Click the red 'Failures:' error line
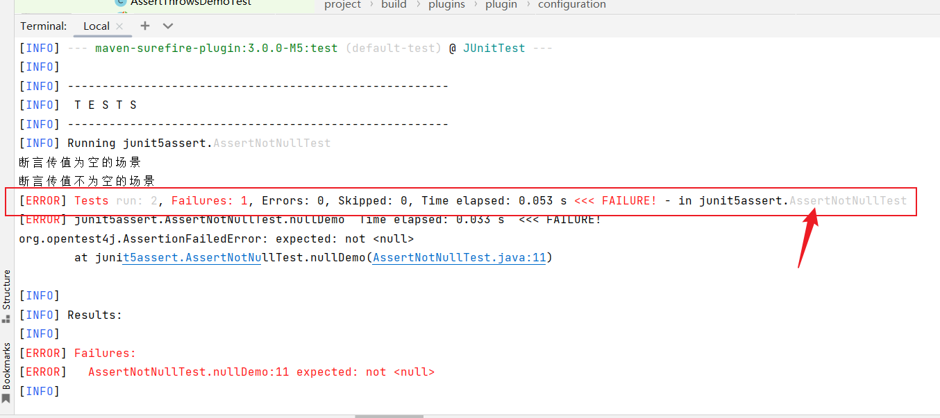 coord(105,353)
